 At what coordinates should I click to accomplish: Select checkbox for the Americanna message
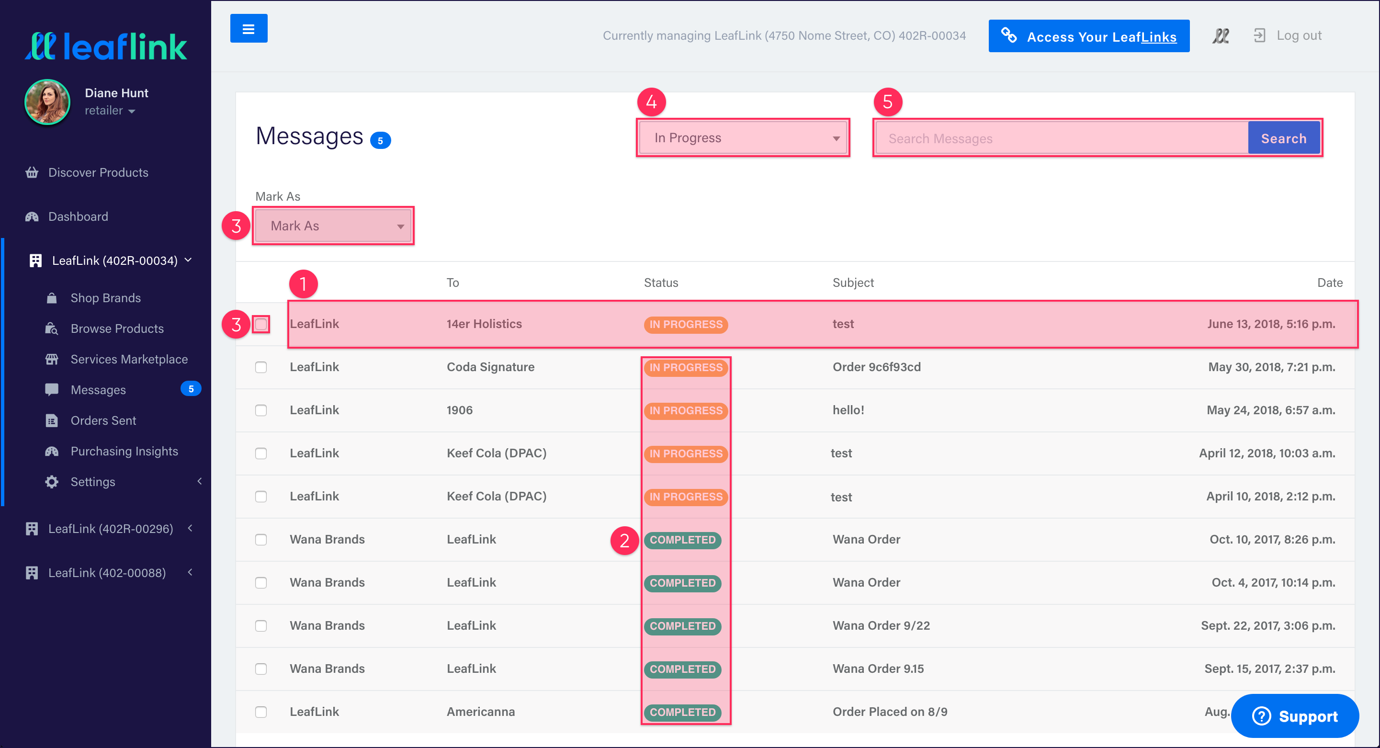coord(261,712)
